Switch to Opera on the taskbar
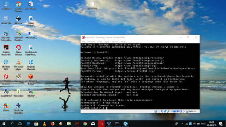The width and height of the screenshot is (226, 127). pos(101,124)
